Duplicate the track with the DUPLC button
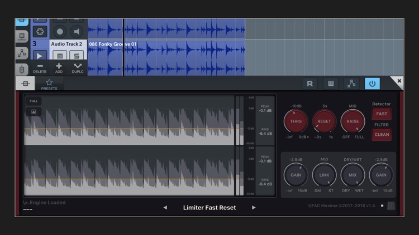419x235 pixels. 78,68
